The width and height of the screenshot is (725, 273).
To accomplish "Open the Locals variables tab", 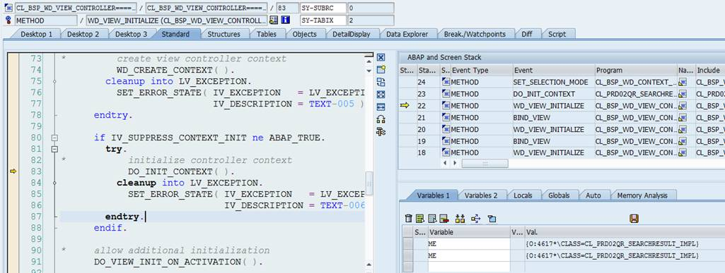I will (523, 195).
